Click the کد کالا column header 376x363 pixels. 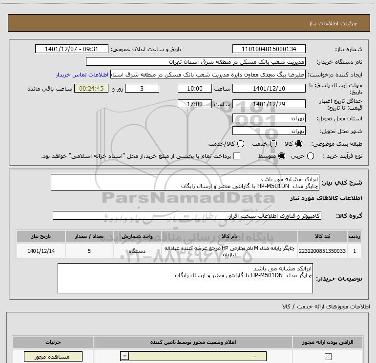click(x=322, y=236)
